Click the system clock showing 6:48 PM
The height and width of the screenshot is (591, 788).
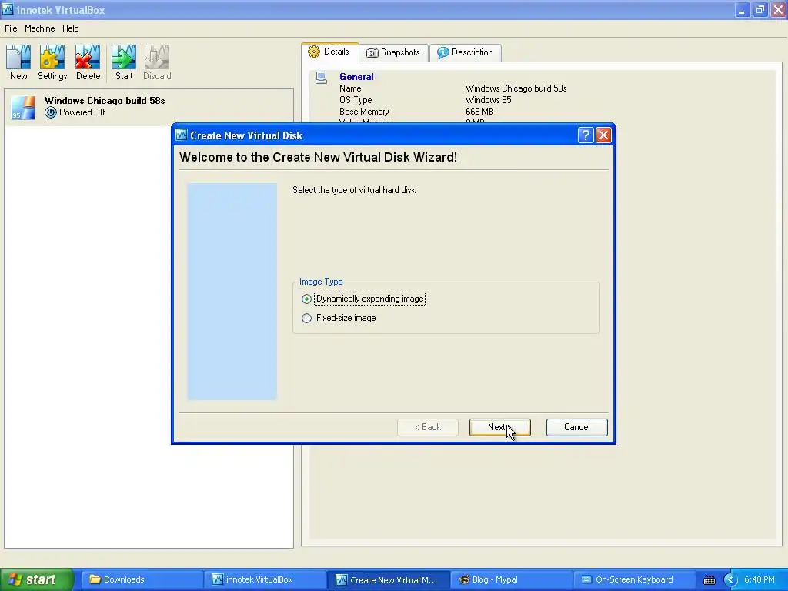(760, 580)
